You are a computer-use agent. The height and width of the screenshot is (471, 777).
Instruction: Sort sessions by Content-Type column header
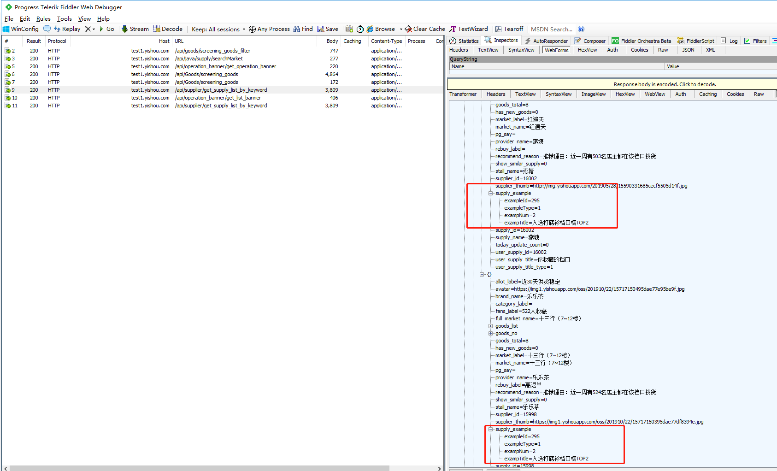(x=387, y=41)
